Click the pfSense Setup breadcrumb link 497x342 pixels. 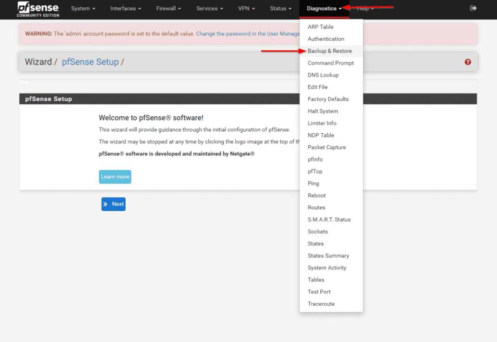90,62
